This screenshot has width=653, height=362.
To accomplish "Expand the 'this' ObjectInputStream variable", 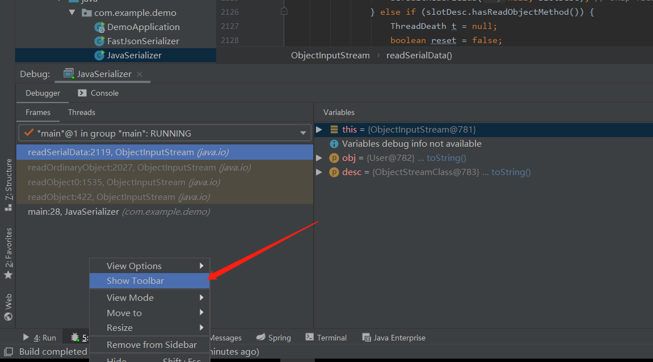I will 319,130.
